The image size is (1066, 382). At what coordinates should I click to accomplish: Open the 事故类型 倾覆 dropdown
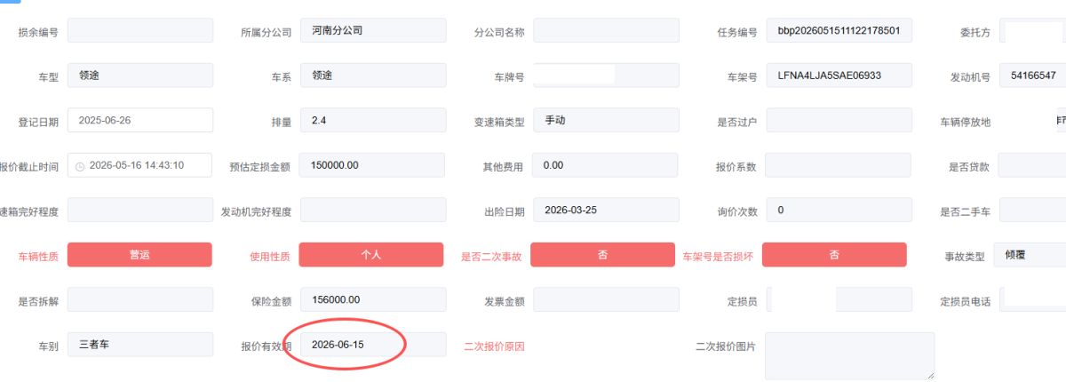[1030, 255]
